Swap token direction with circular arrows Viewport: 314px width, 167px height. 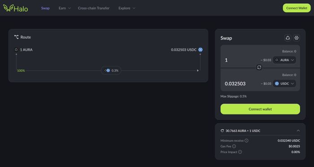[259, 67]
